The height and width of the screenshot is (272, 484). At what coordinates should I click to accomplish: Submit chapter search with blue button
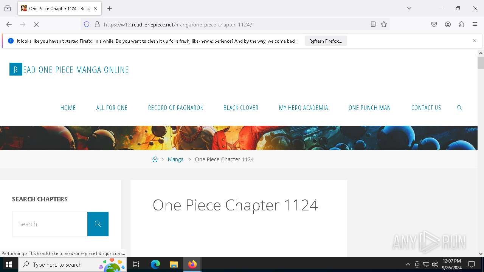98,224
